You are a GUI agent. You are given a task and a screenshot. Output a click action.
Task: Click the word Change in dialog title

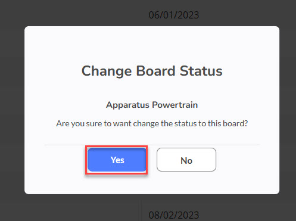tap(107, 71)
